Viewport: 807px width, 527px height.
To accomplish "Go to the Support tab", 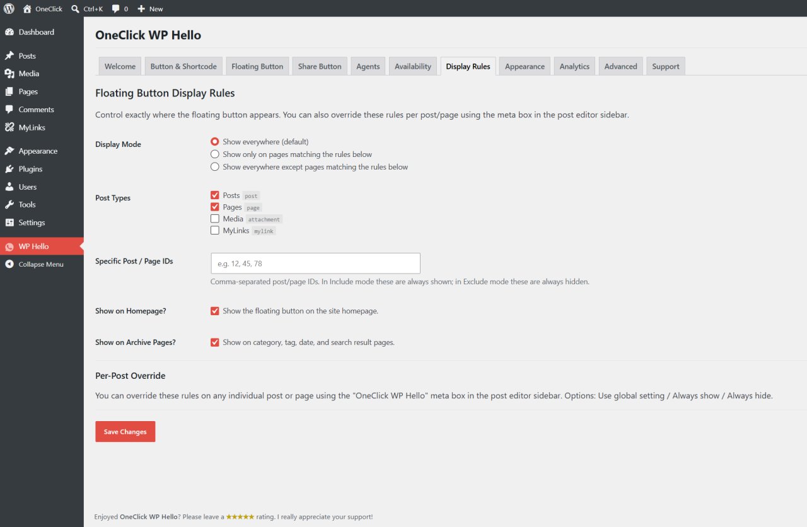I will pos(666,66).
